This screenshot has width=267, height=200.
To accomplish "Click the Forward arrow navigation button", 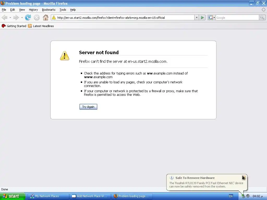I will point(16,17).
